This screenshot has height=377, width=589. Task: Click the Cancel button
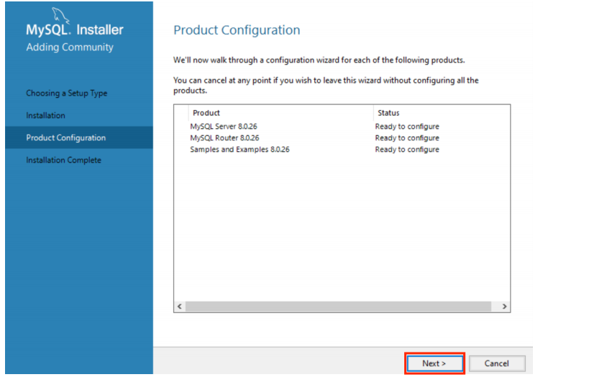pos(497,363)
